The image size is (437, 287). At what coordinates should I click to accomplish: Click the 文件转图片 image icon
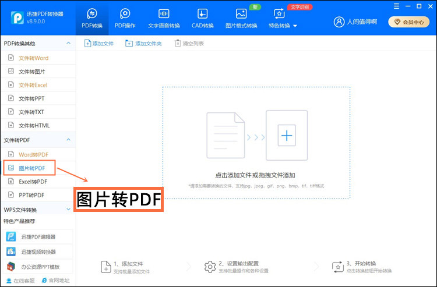[11, 71]
